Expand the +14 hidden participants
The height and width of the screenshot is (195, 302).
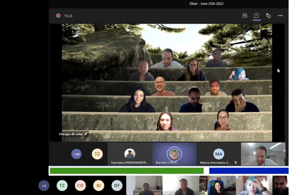[x=76, y=154]
